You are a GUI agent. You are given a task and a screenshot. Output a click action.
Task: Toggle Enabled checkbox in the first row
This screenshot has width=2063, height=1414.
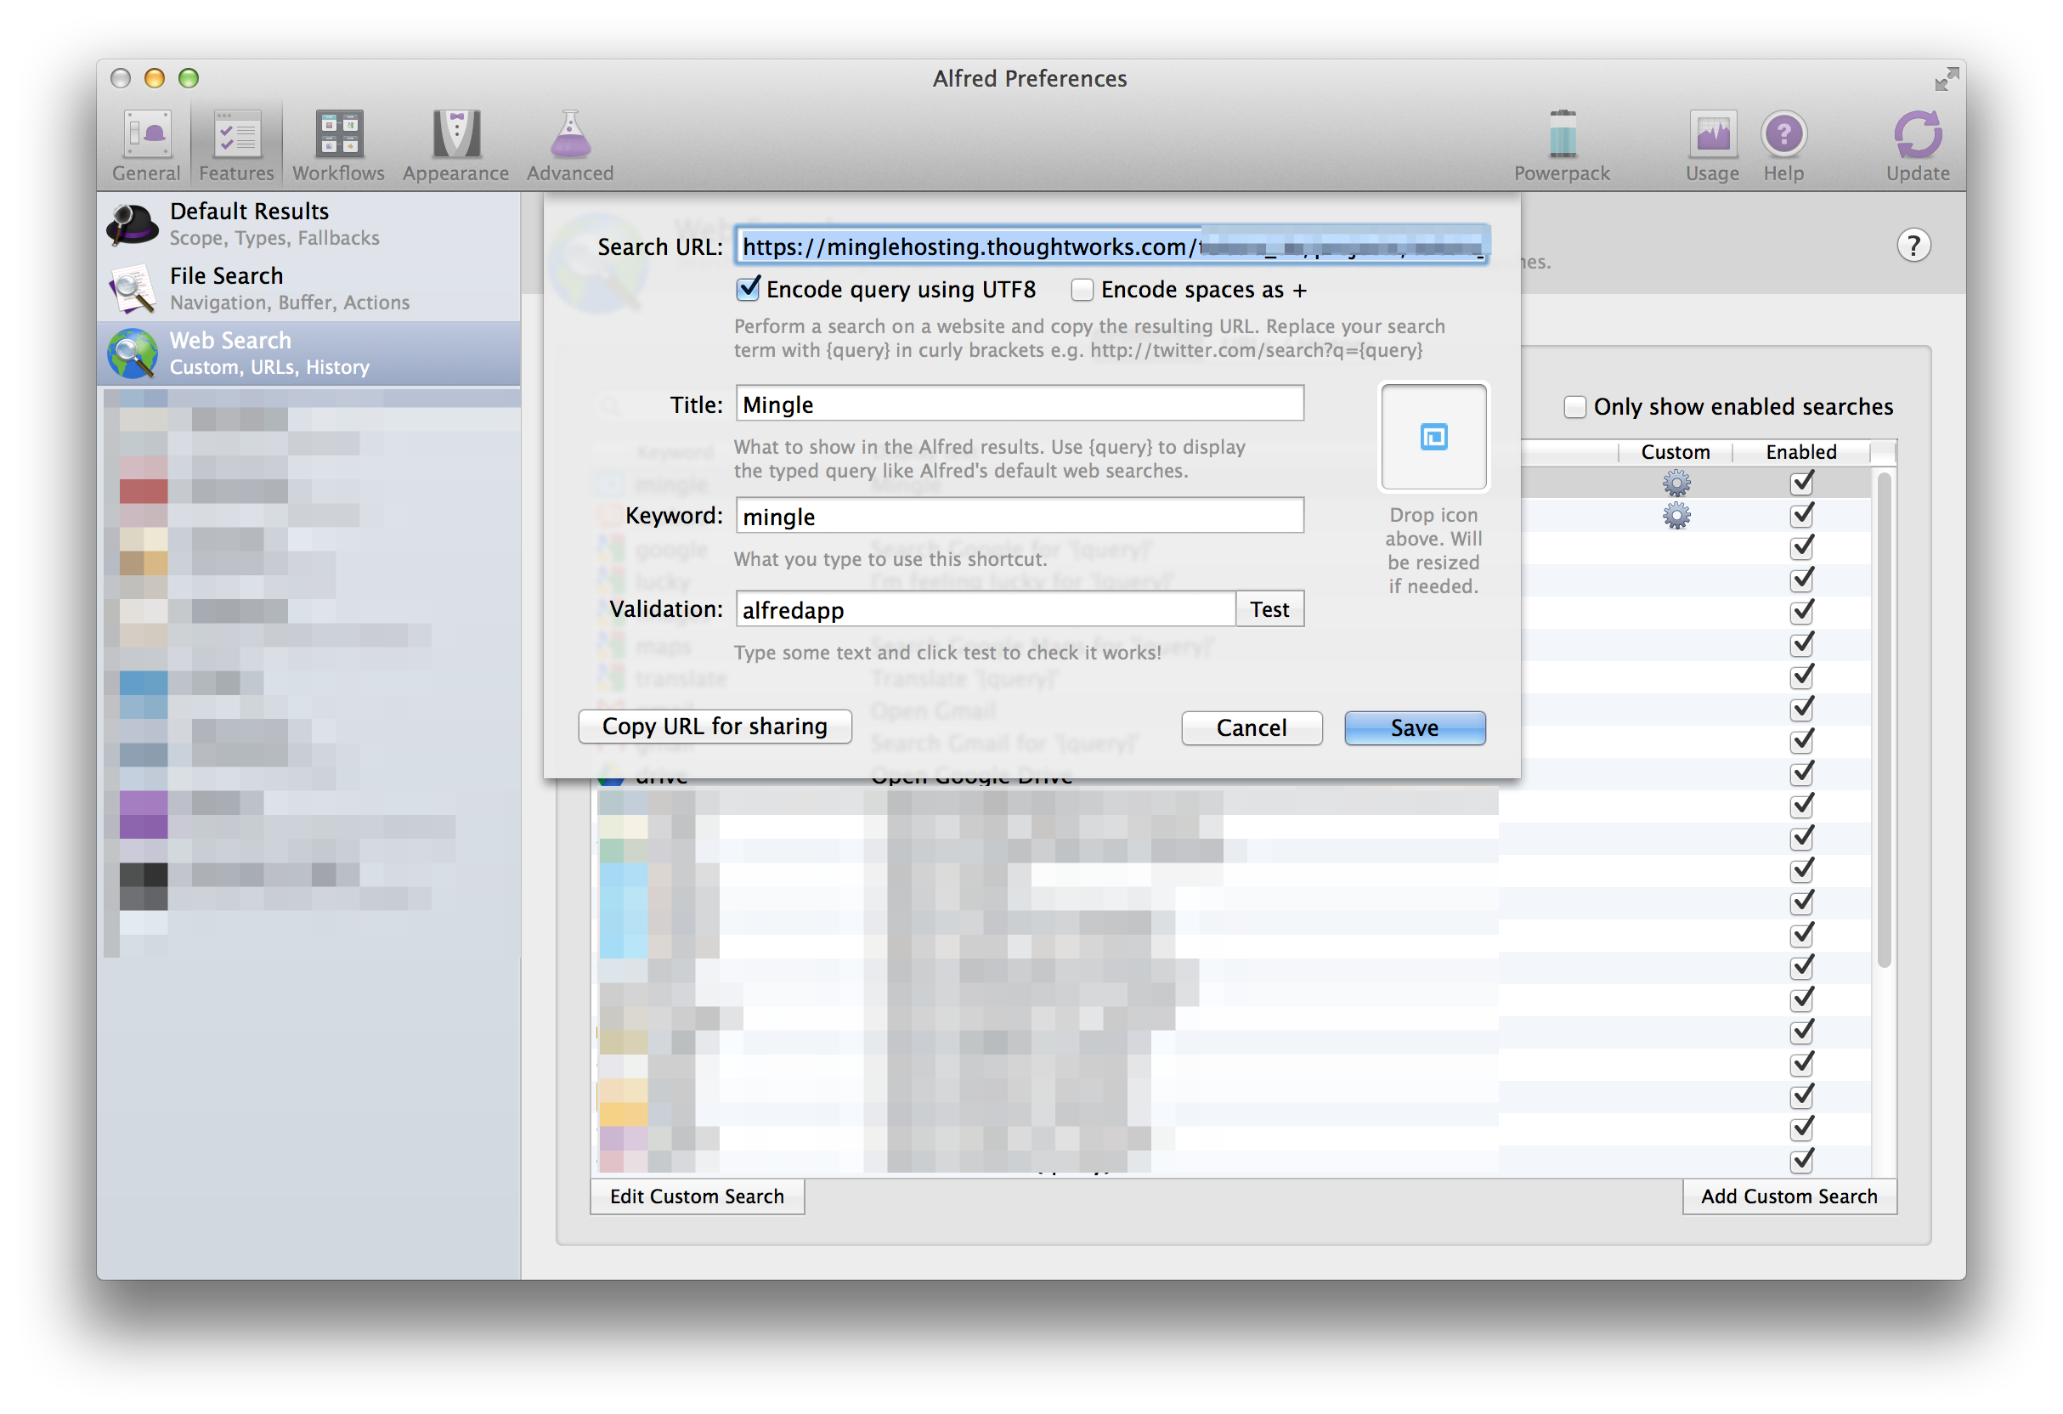pos(1801,483)
